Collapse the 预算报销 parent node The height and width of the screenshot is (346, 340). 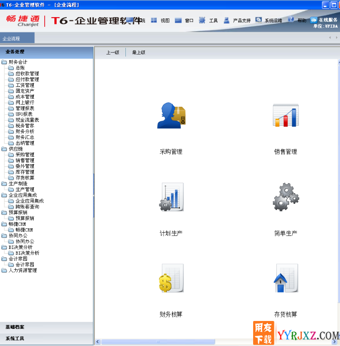[4, 213]
